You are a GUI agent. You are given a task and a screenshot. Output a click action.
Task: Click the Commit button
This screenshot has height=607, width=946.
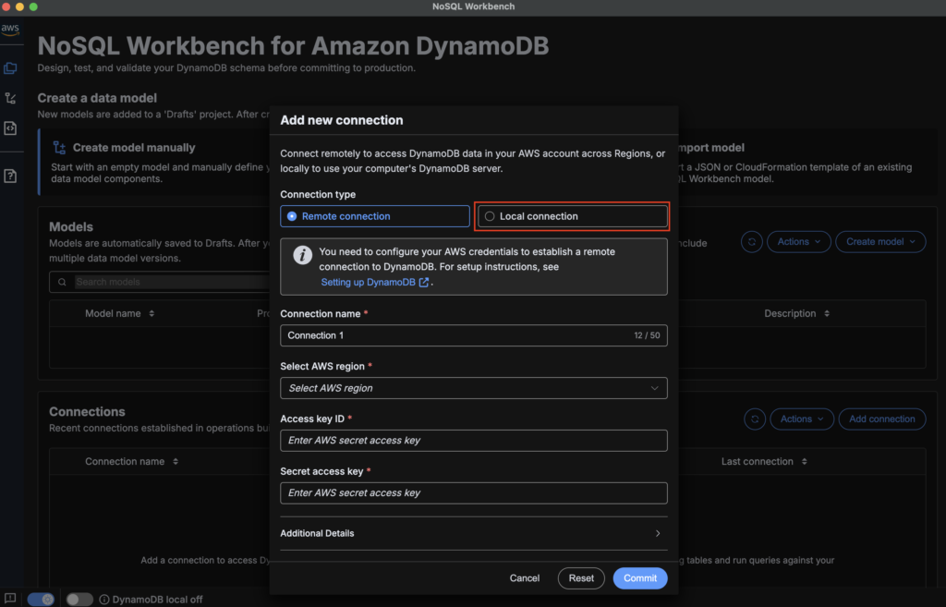point(639,578)
